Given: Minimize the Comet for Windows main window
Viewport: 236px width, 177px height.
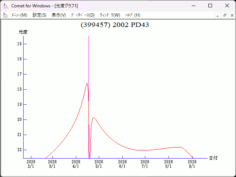Looking at the screenshot, I should 193,6.
